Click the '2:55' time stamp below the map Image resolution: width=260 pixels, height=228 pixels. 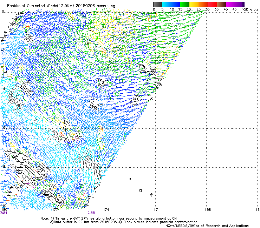tap(91, 213)
